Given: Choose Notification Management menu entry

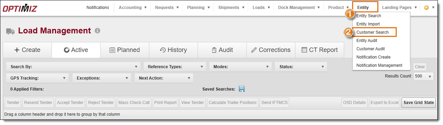Looking at the screenshot, I should [379, 65].
